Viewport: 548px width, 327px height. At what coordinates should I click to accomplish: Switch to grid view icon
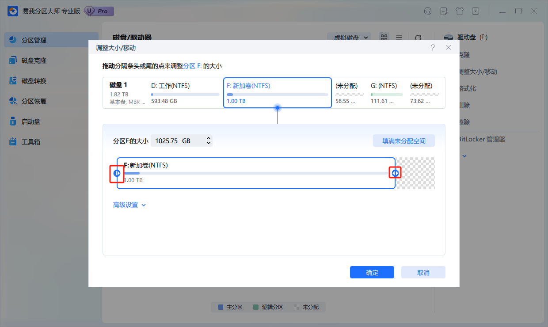(384, 38)
